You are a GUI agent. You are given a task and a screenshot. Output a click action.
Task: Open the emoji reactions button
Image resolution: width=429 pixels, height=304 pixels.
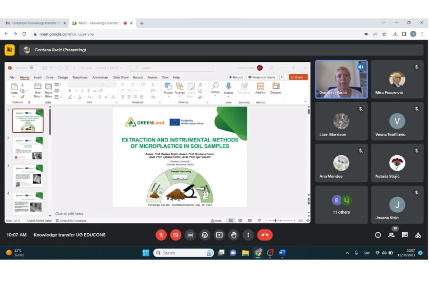pyautogui.click(x=205, y=235)
